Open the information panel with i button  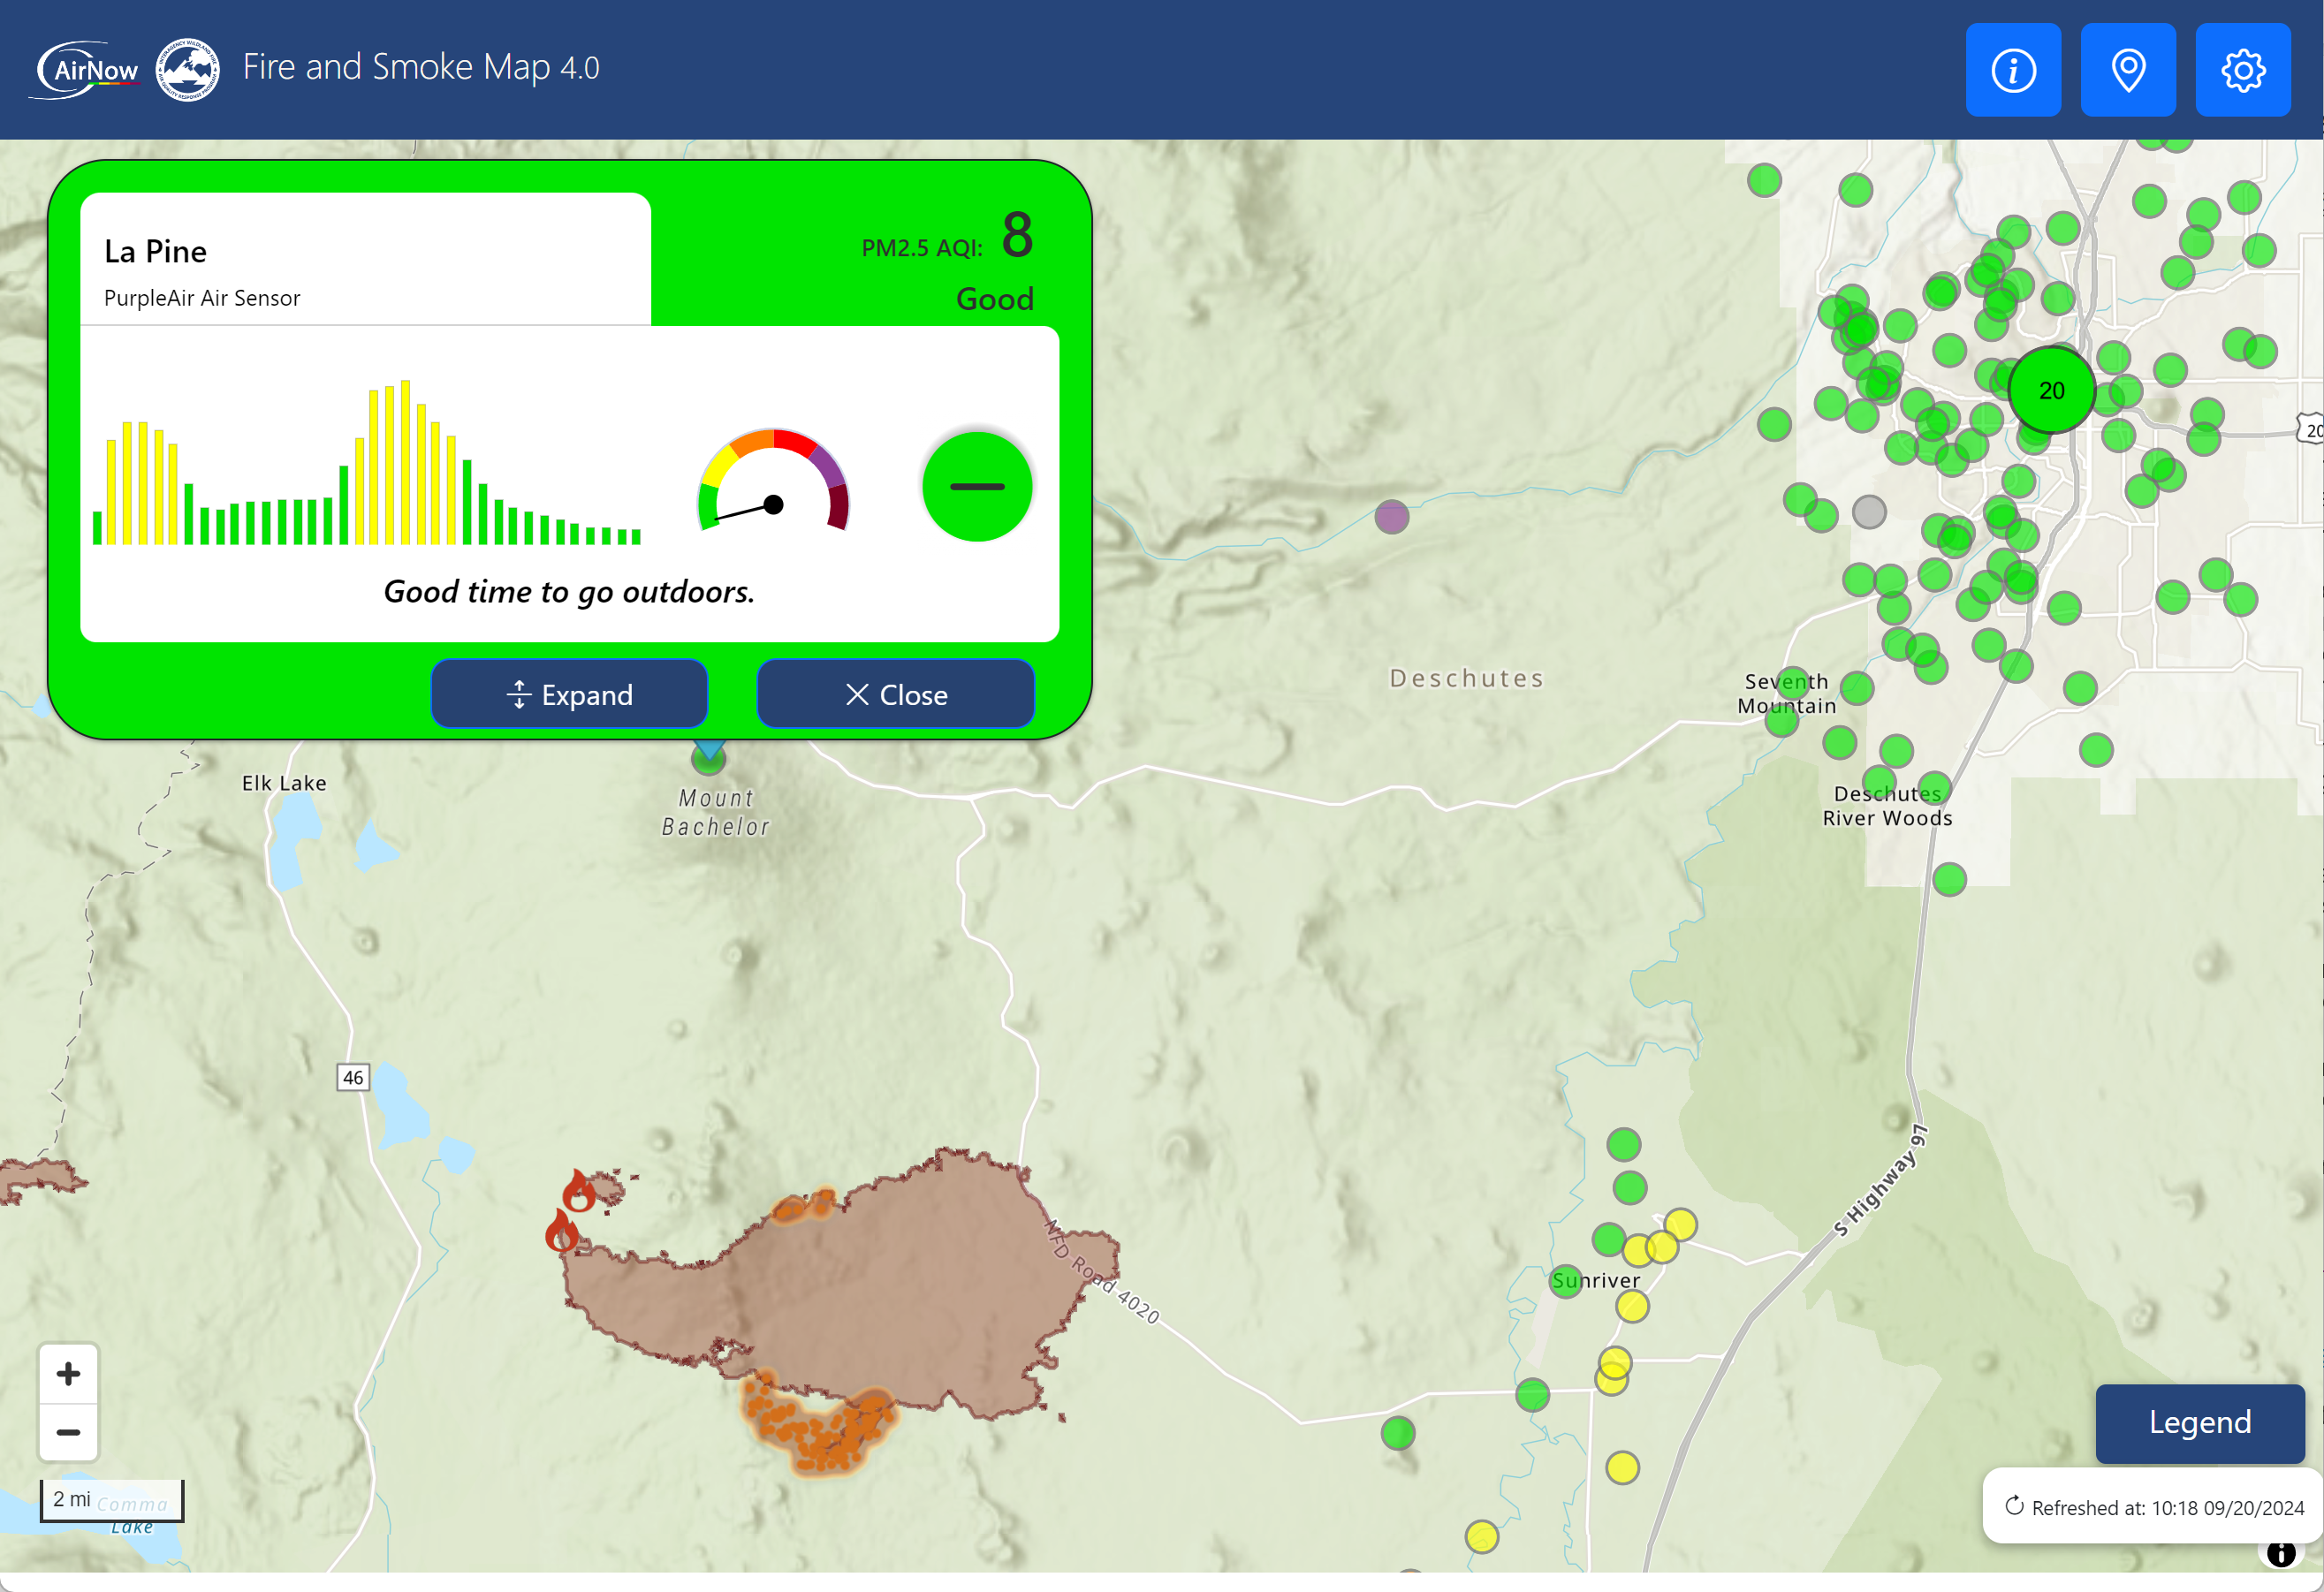(2012, 70)
